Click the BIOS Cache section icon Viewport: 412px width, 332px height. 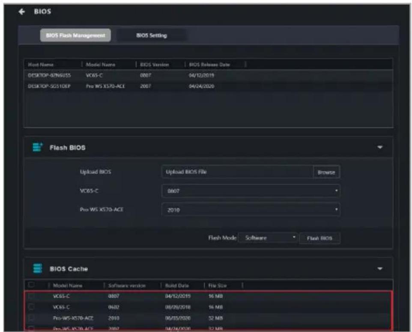pyautogui.click(x=37, y=269)
